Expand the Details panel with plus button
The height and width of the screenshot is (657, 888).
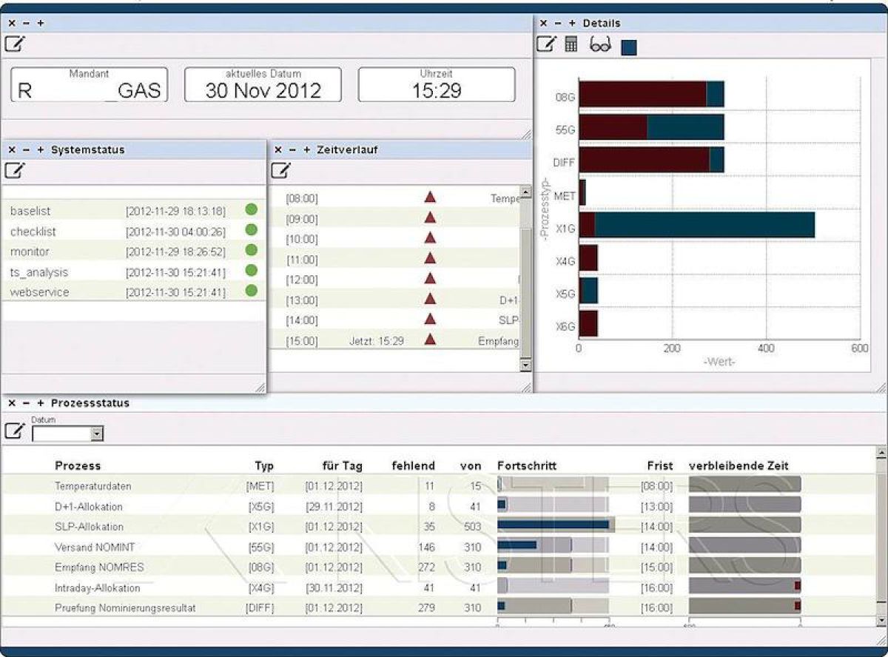(x=572, y=23)
